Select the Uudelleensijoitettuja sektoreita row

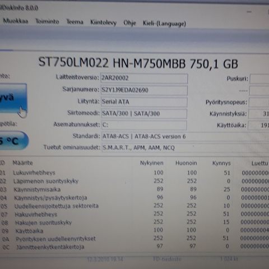(x=134, y=206)
